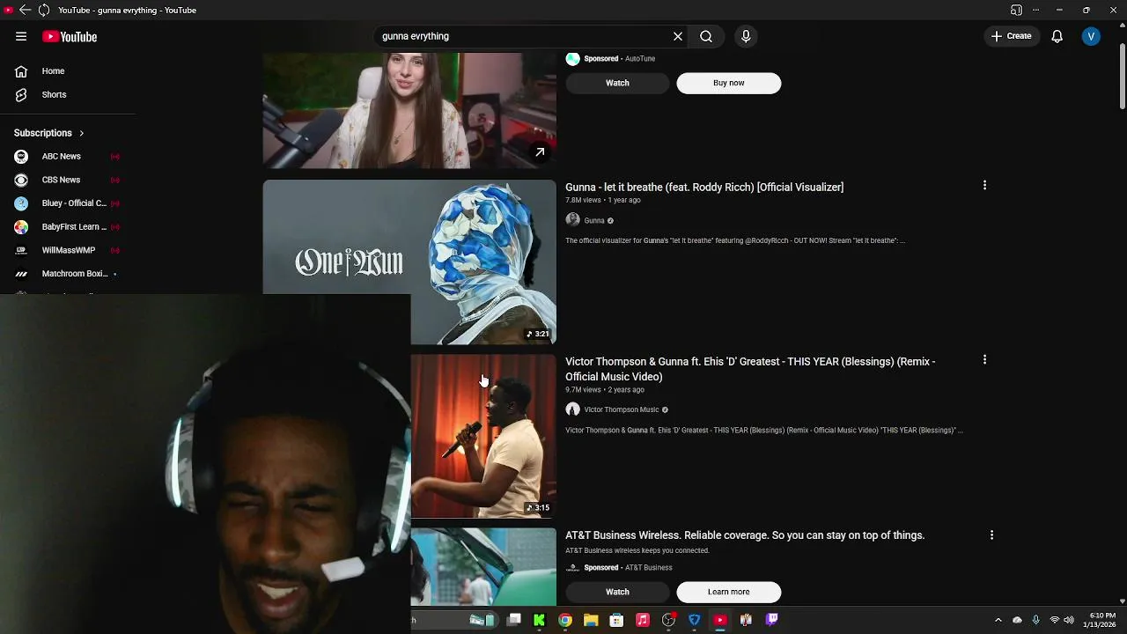The width and height of the screenshot is (1127, 634).
Task: Click Watch on the AutoTune ad
Action: coord(617,83)
